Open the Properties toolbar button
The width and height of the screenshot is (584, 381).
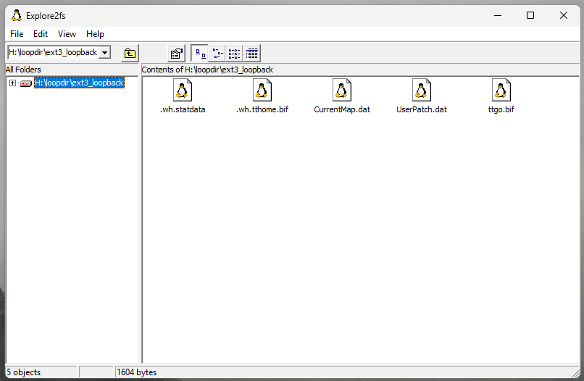[x=177, y=54]
